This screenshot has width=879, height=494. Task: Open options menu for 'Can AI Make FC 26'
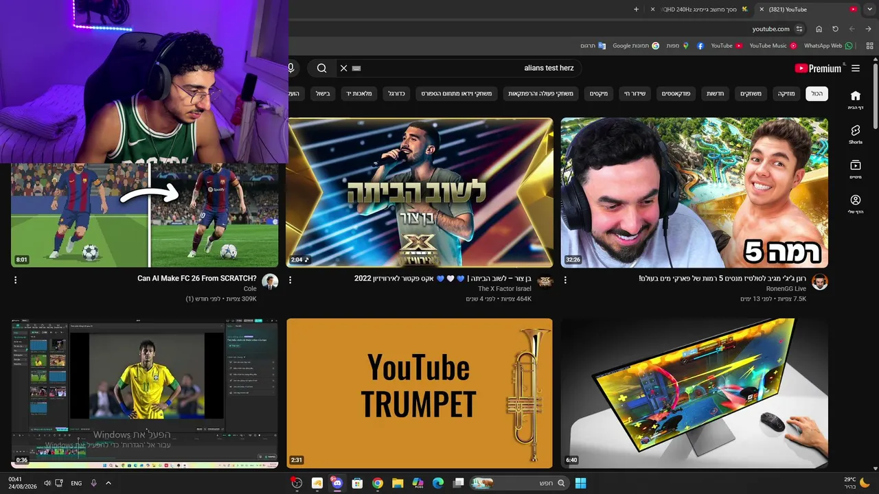click(15, 280)
